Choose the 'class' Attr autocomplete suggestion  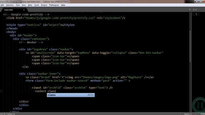(71, 95)
